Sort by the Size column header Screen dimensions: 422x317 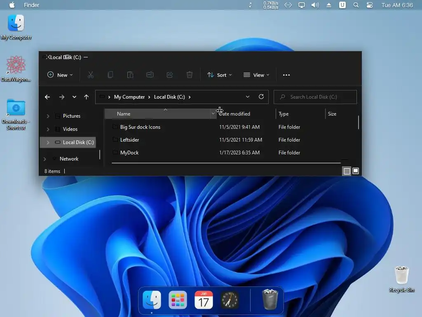[332, 114]
